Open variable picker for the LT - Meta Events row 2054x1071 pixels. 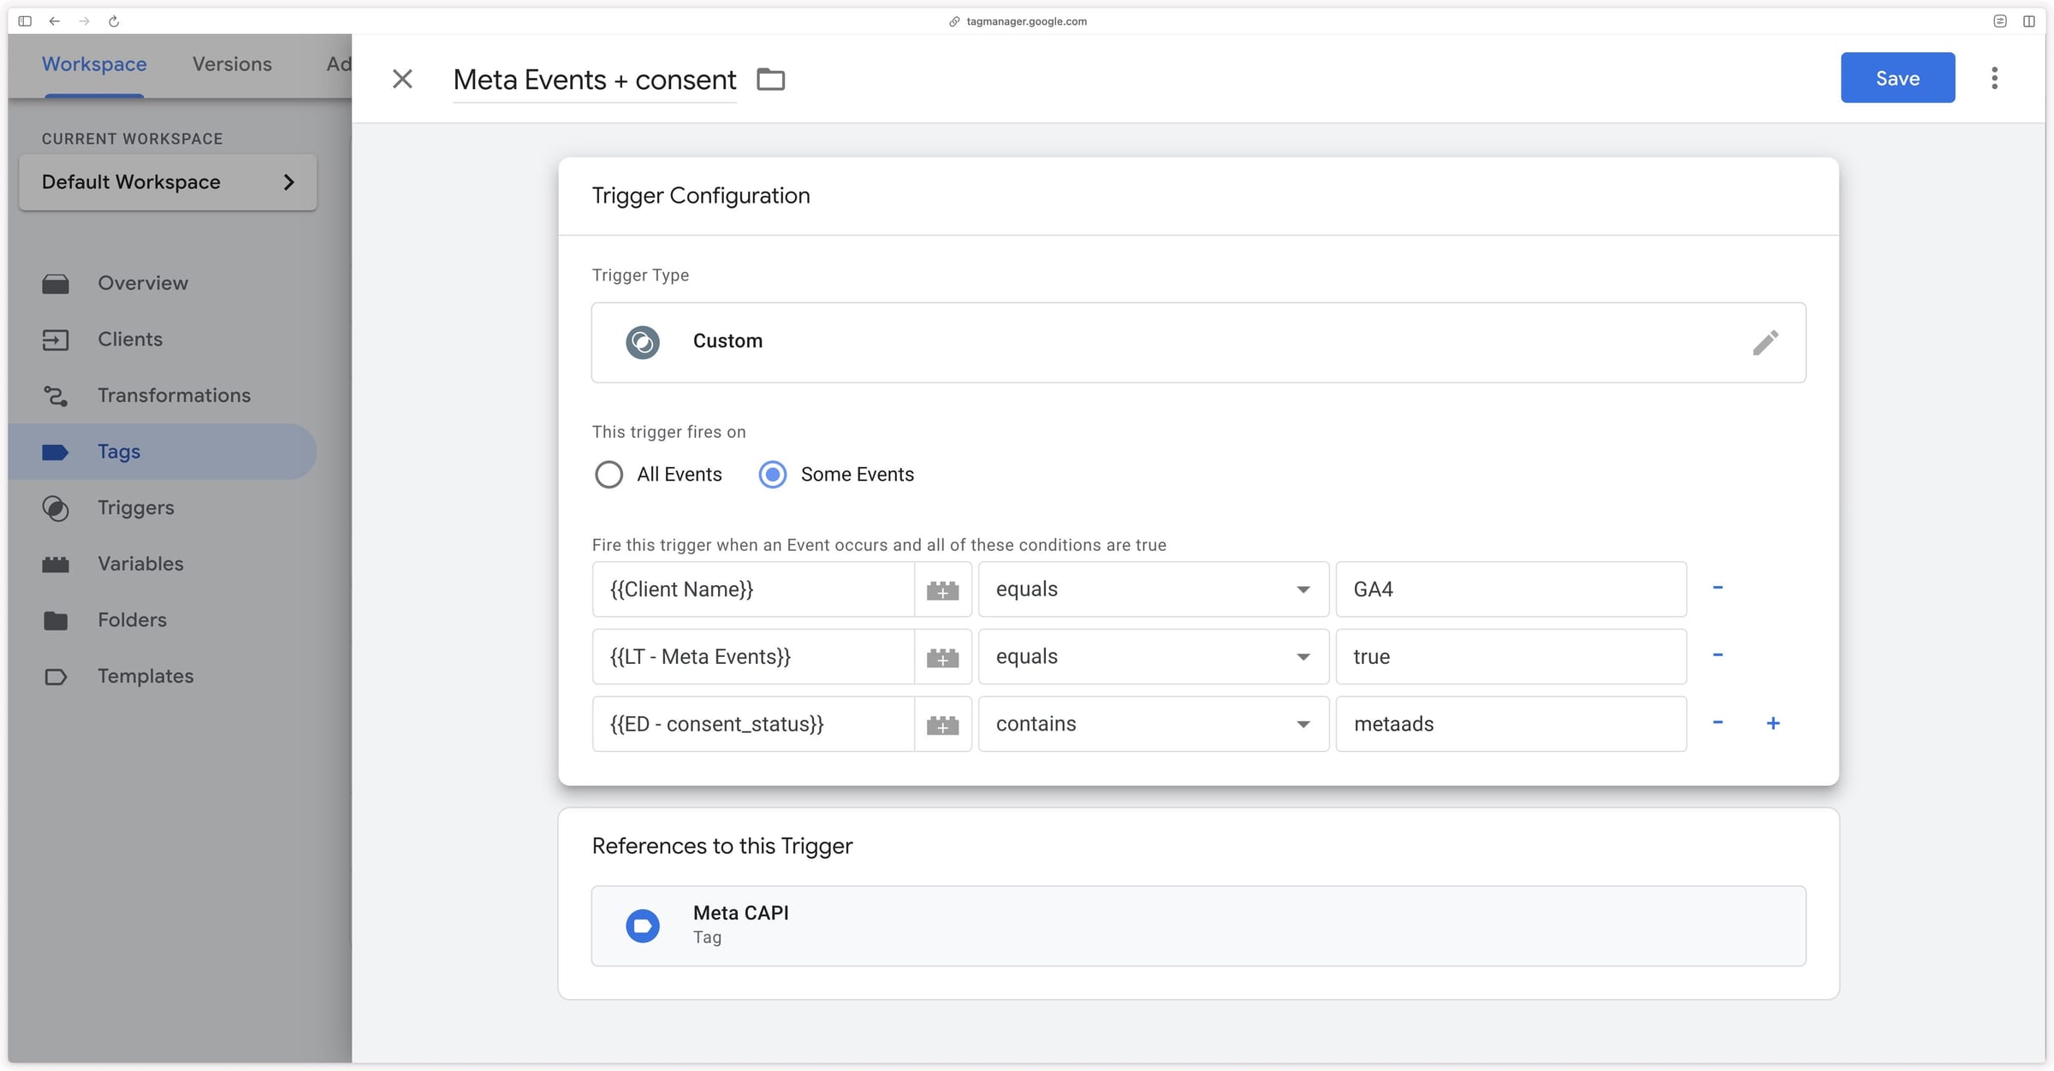pyautogui.click(x=942, y=657)
